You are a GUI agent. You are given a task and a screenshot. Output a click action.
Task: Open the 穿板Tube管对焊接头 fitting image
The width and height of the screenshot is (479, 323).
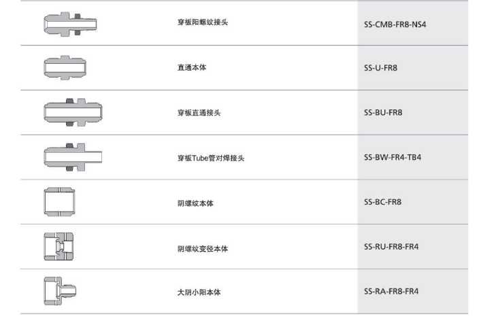[x=73, y=157]
